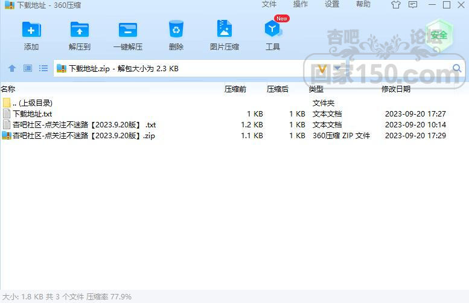Go up one level with the up arrow
This screenshot has height=303, width=469.
(x=11, y=69)
